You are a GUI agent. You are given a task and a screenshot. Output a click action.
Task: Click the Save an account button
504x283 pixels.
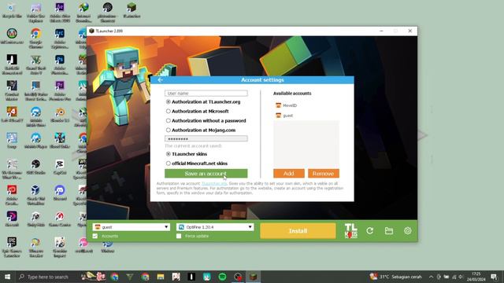(206, 174)
